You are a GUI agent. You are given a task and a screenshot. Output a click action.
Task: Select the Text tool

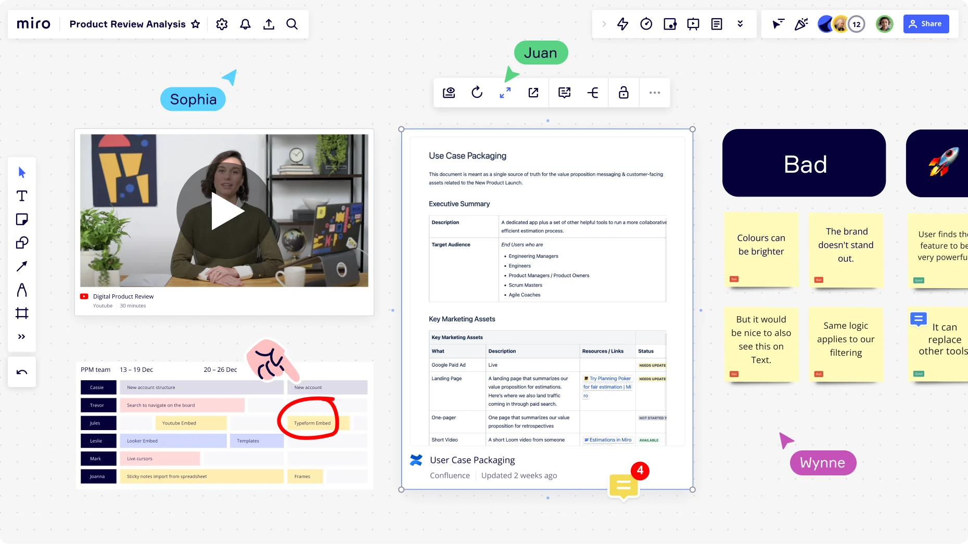coord(22,196)
